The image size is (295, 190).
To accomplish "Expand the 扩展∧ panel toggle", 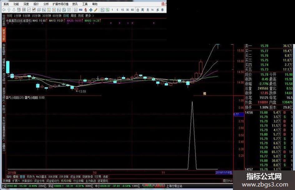I will [x=16, y=181].
